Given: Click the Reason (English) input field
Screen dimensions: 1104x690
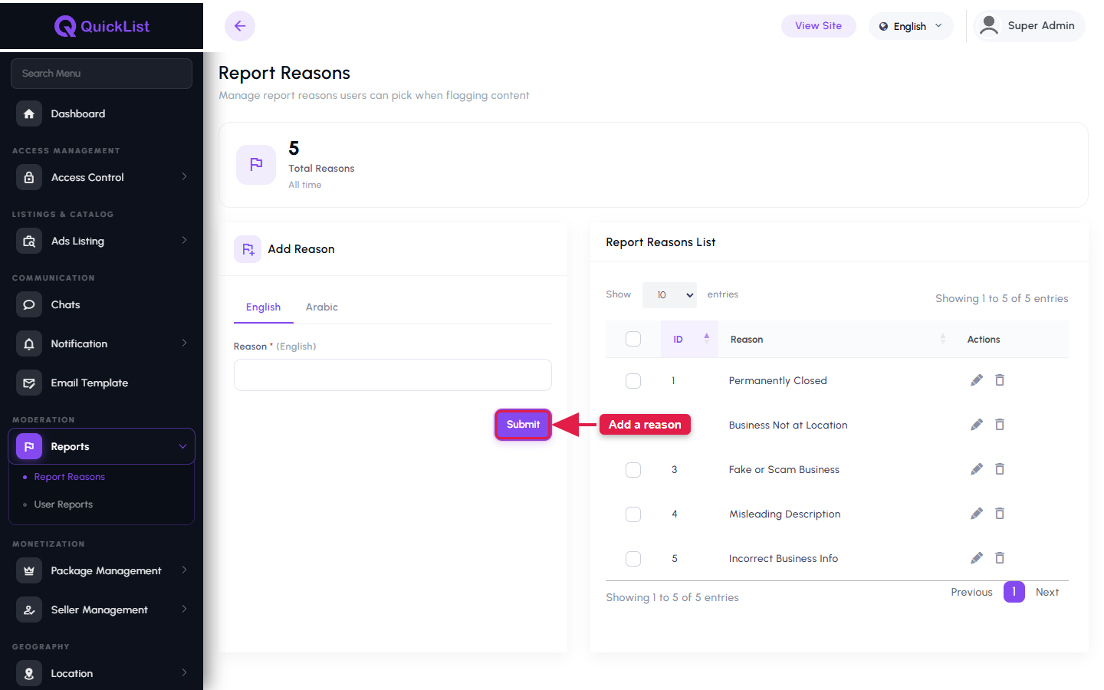Looking at the screenshot, I should 393,375.
